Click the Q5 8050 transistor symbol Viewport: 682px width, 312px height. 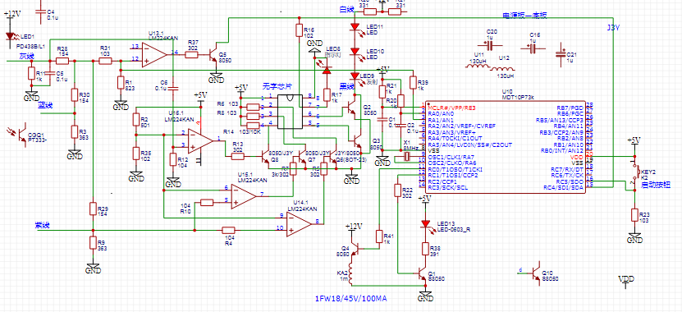(213, 54)
